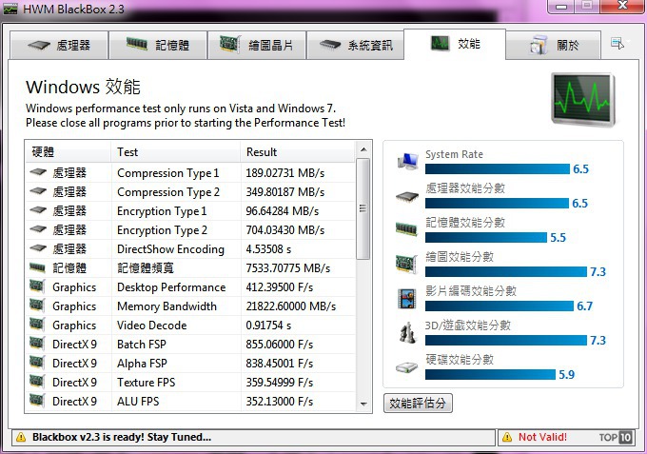Click the CPU icon in Encryption Type 2 row
647x454 pixels.
point(38,229)
